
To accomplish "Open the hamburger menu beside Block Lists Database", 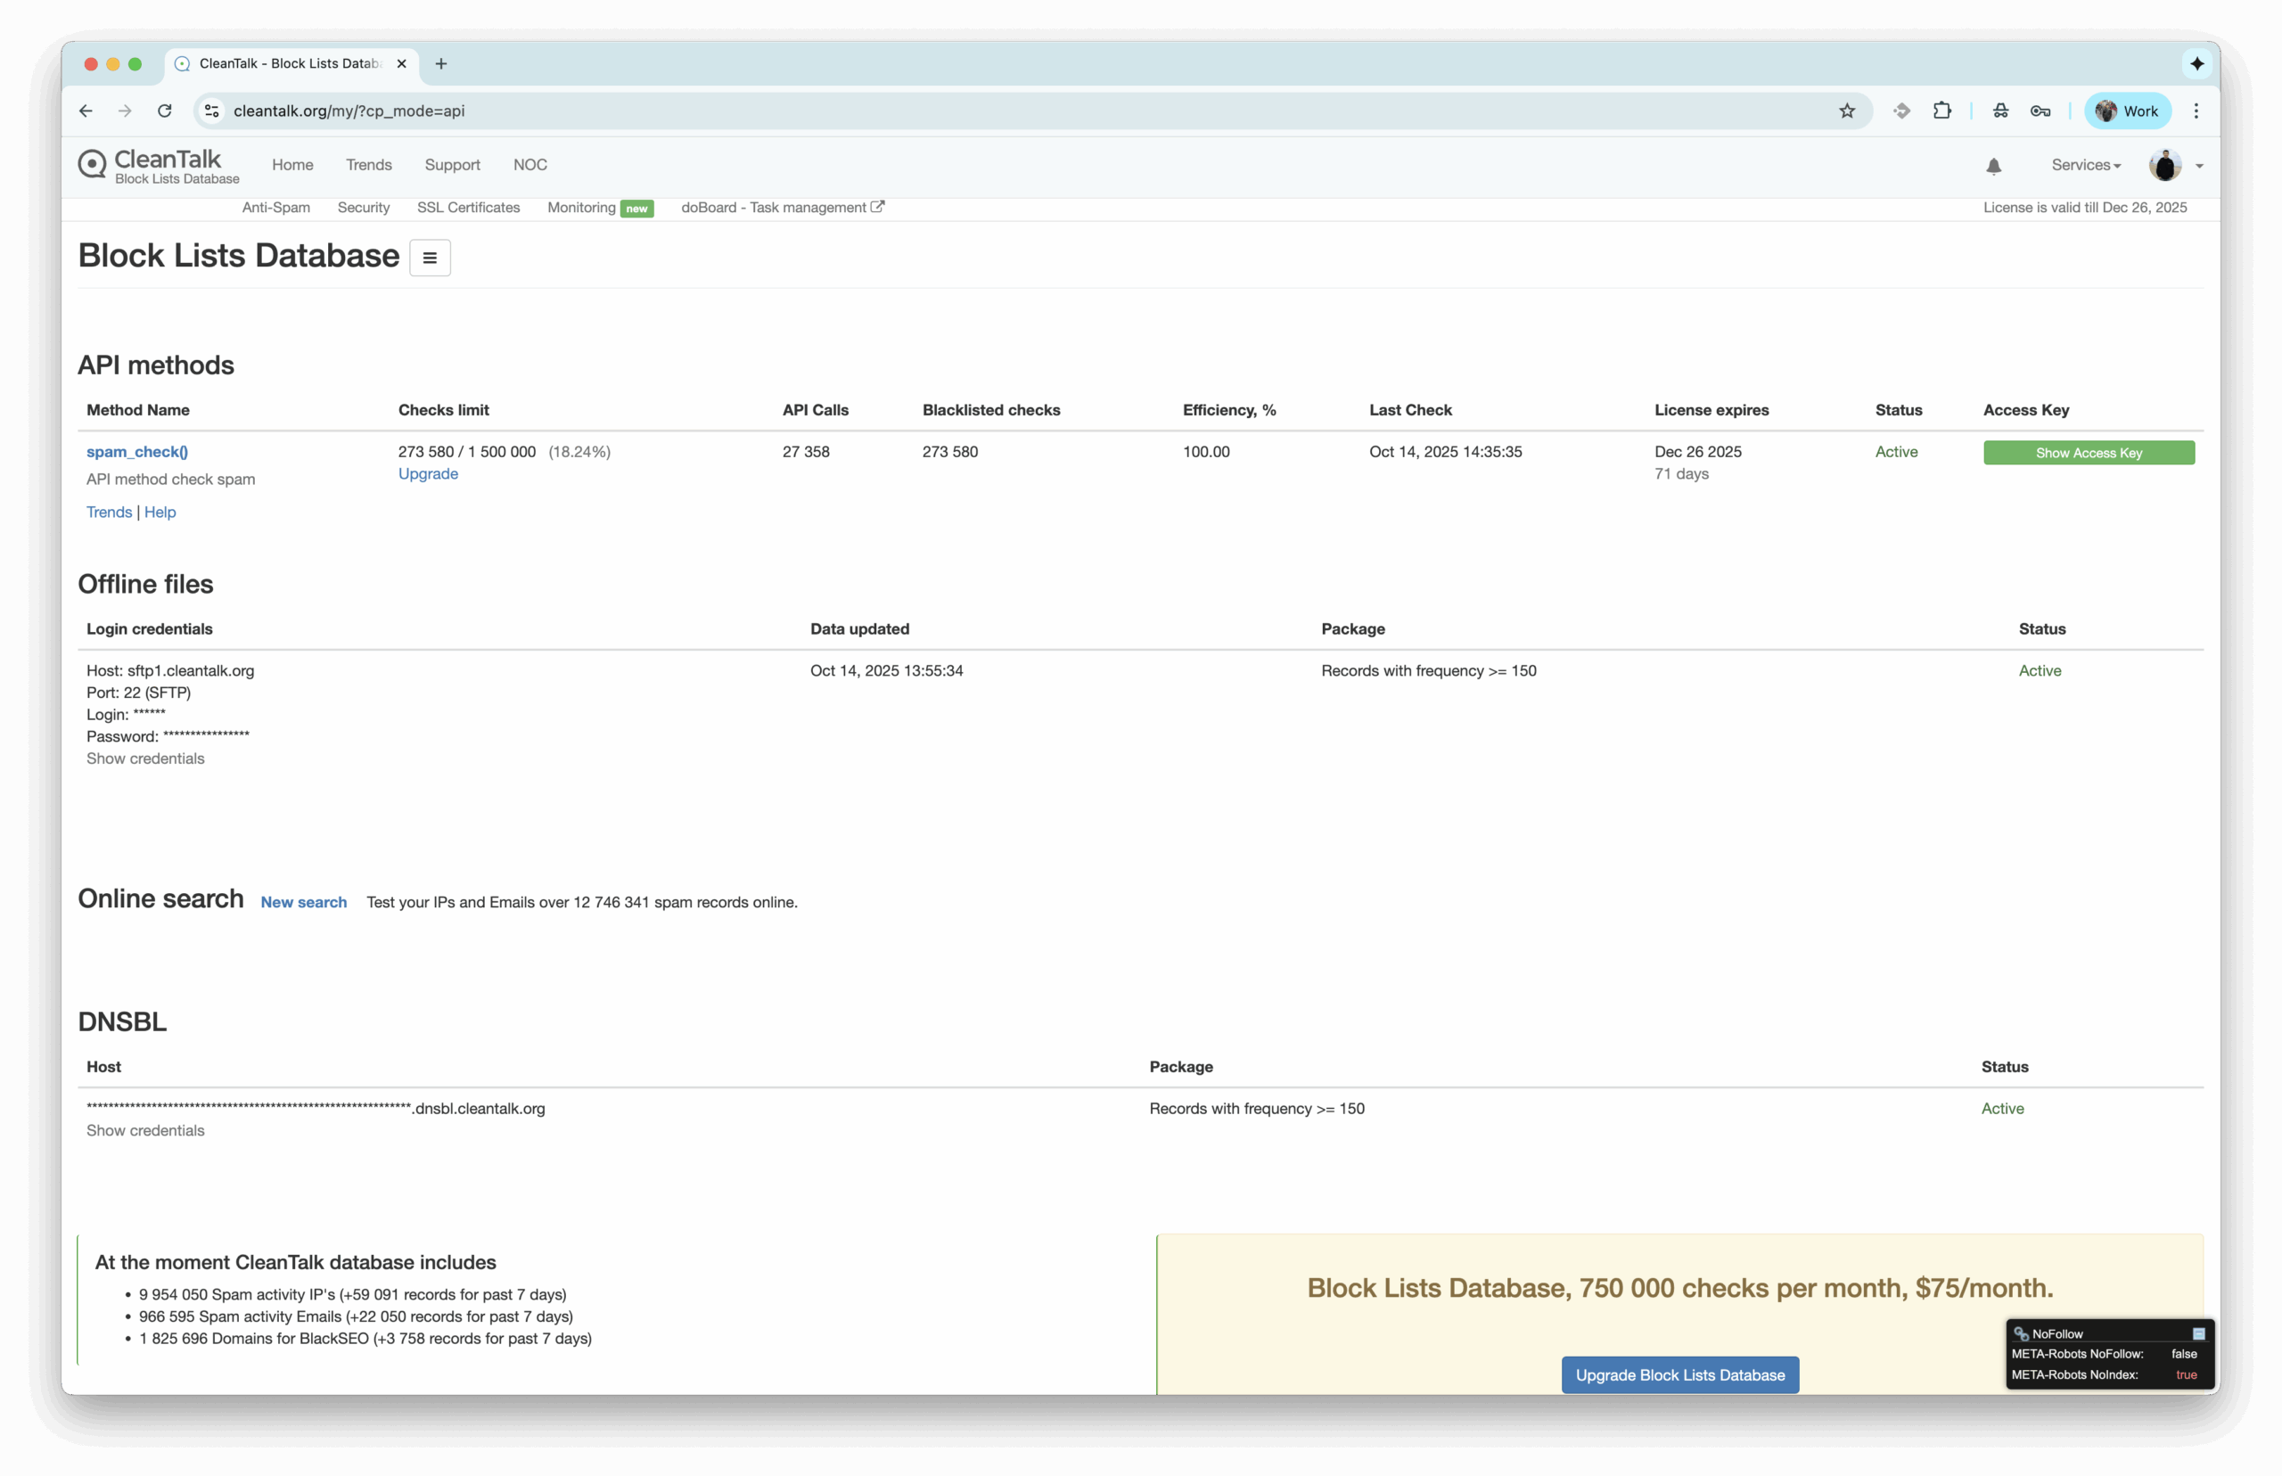I will [430, 258].
